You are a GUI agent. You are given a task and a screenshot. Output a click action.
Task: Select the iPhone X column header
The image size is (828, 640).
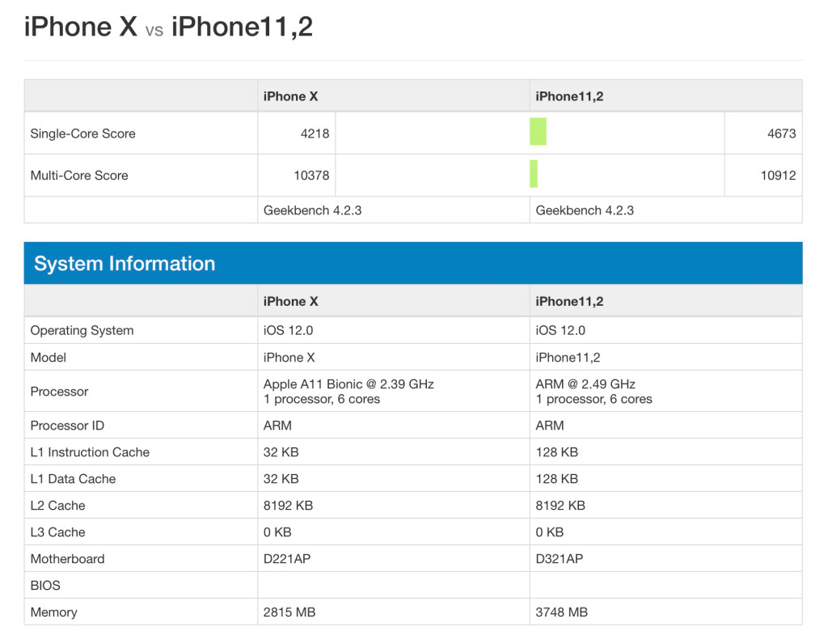pos(290,95)
